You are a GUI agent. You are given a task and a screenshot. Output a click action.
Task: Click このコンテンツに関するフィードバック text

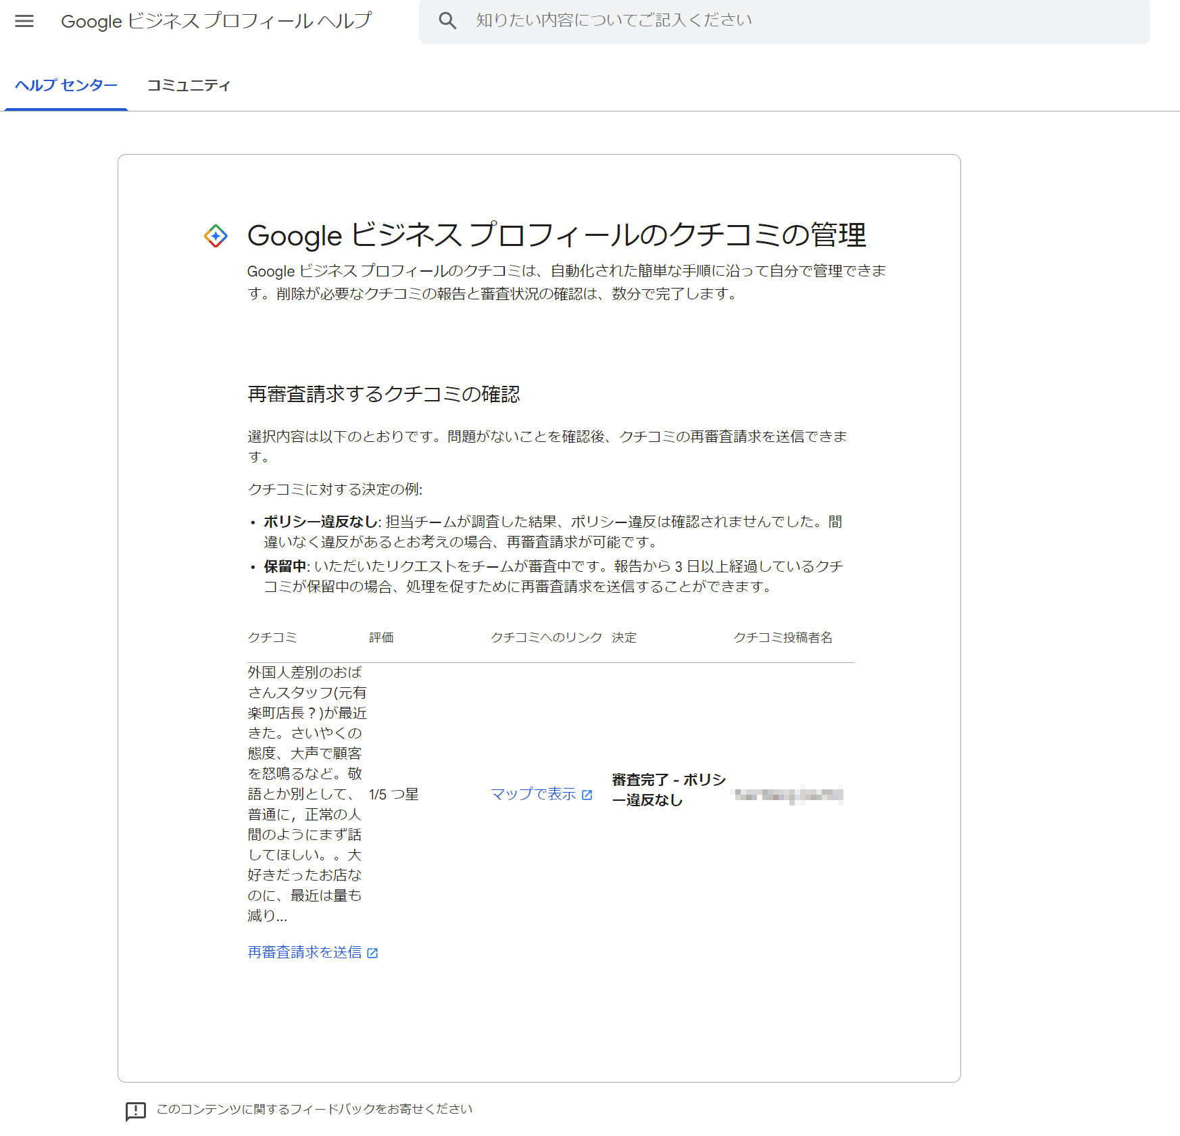[314, 1109]
